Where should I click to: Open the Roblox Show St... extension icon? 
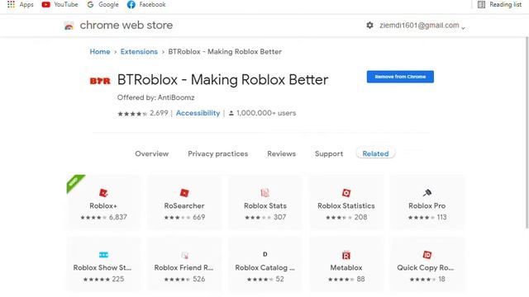pyautogui.click(x=103, y=255)
